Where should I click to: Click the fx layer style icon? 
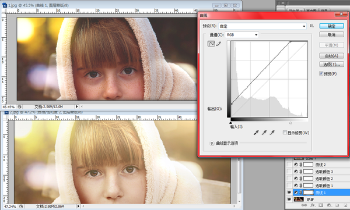[x=312, y=205]
